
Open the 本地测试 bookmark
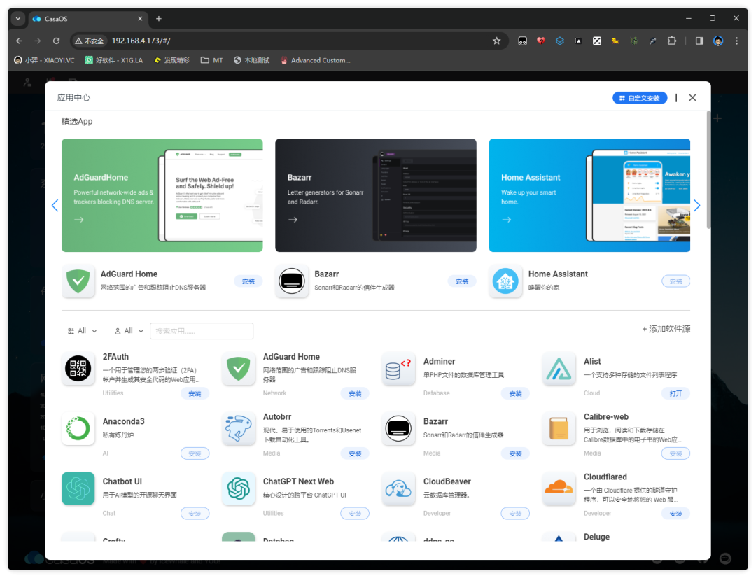(252, 60)
